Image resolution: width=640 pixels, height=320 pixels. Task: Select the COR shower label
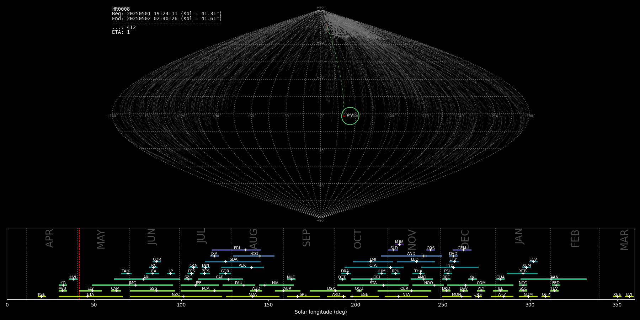[157, 259]
